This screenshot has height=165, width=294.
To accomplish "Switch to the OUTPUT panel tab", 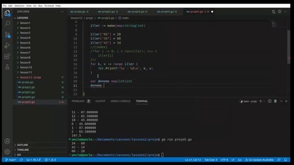I will [x=100, y=101].
